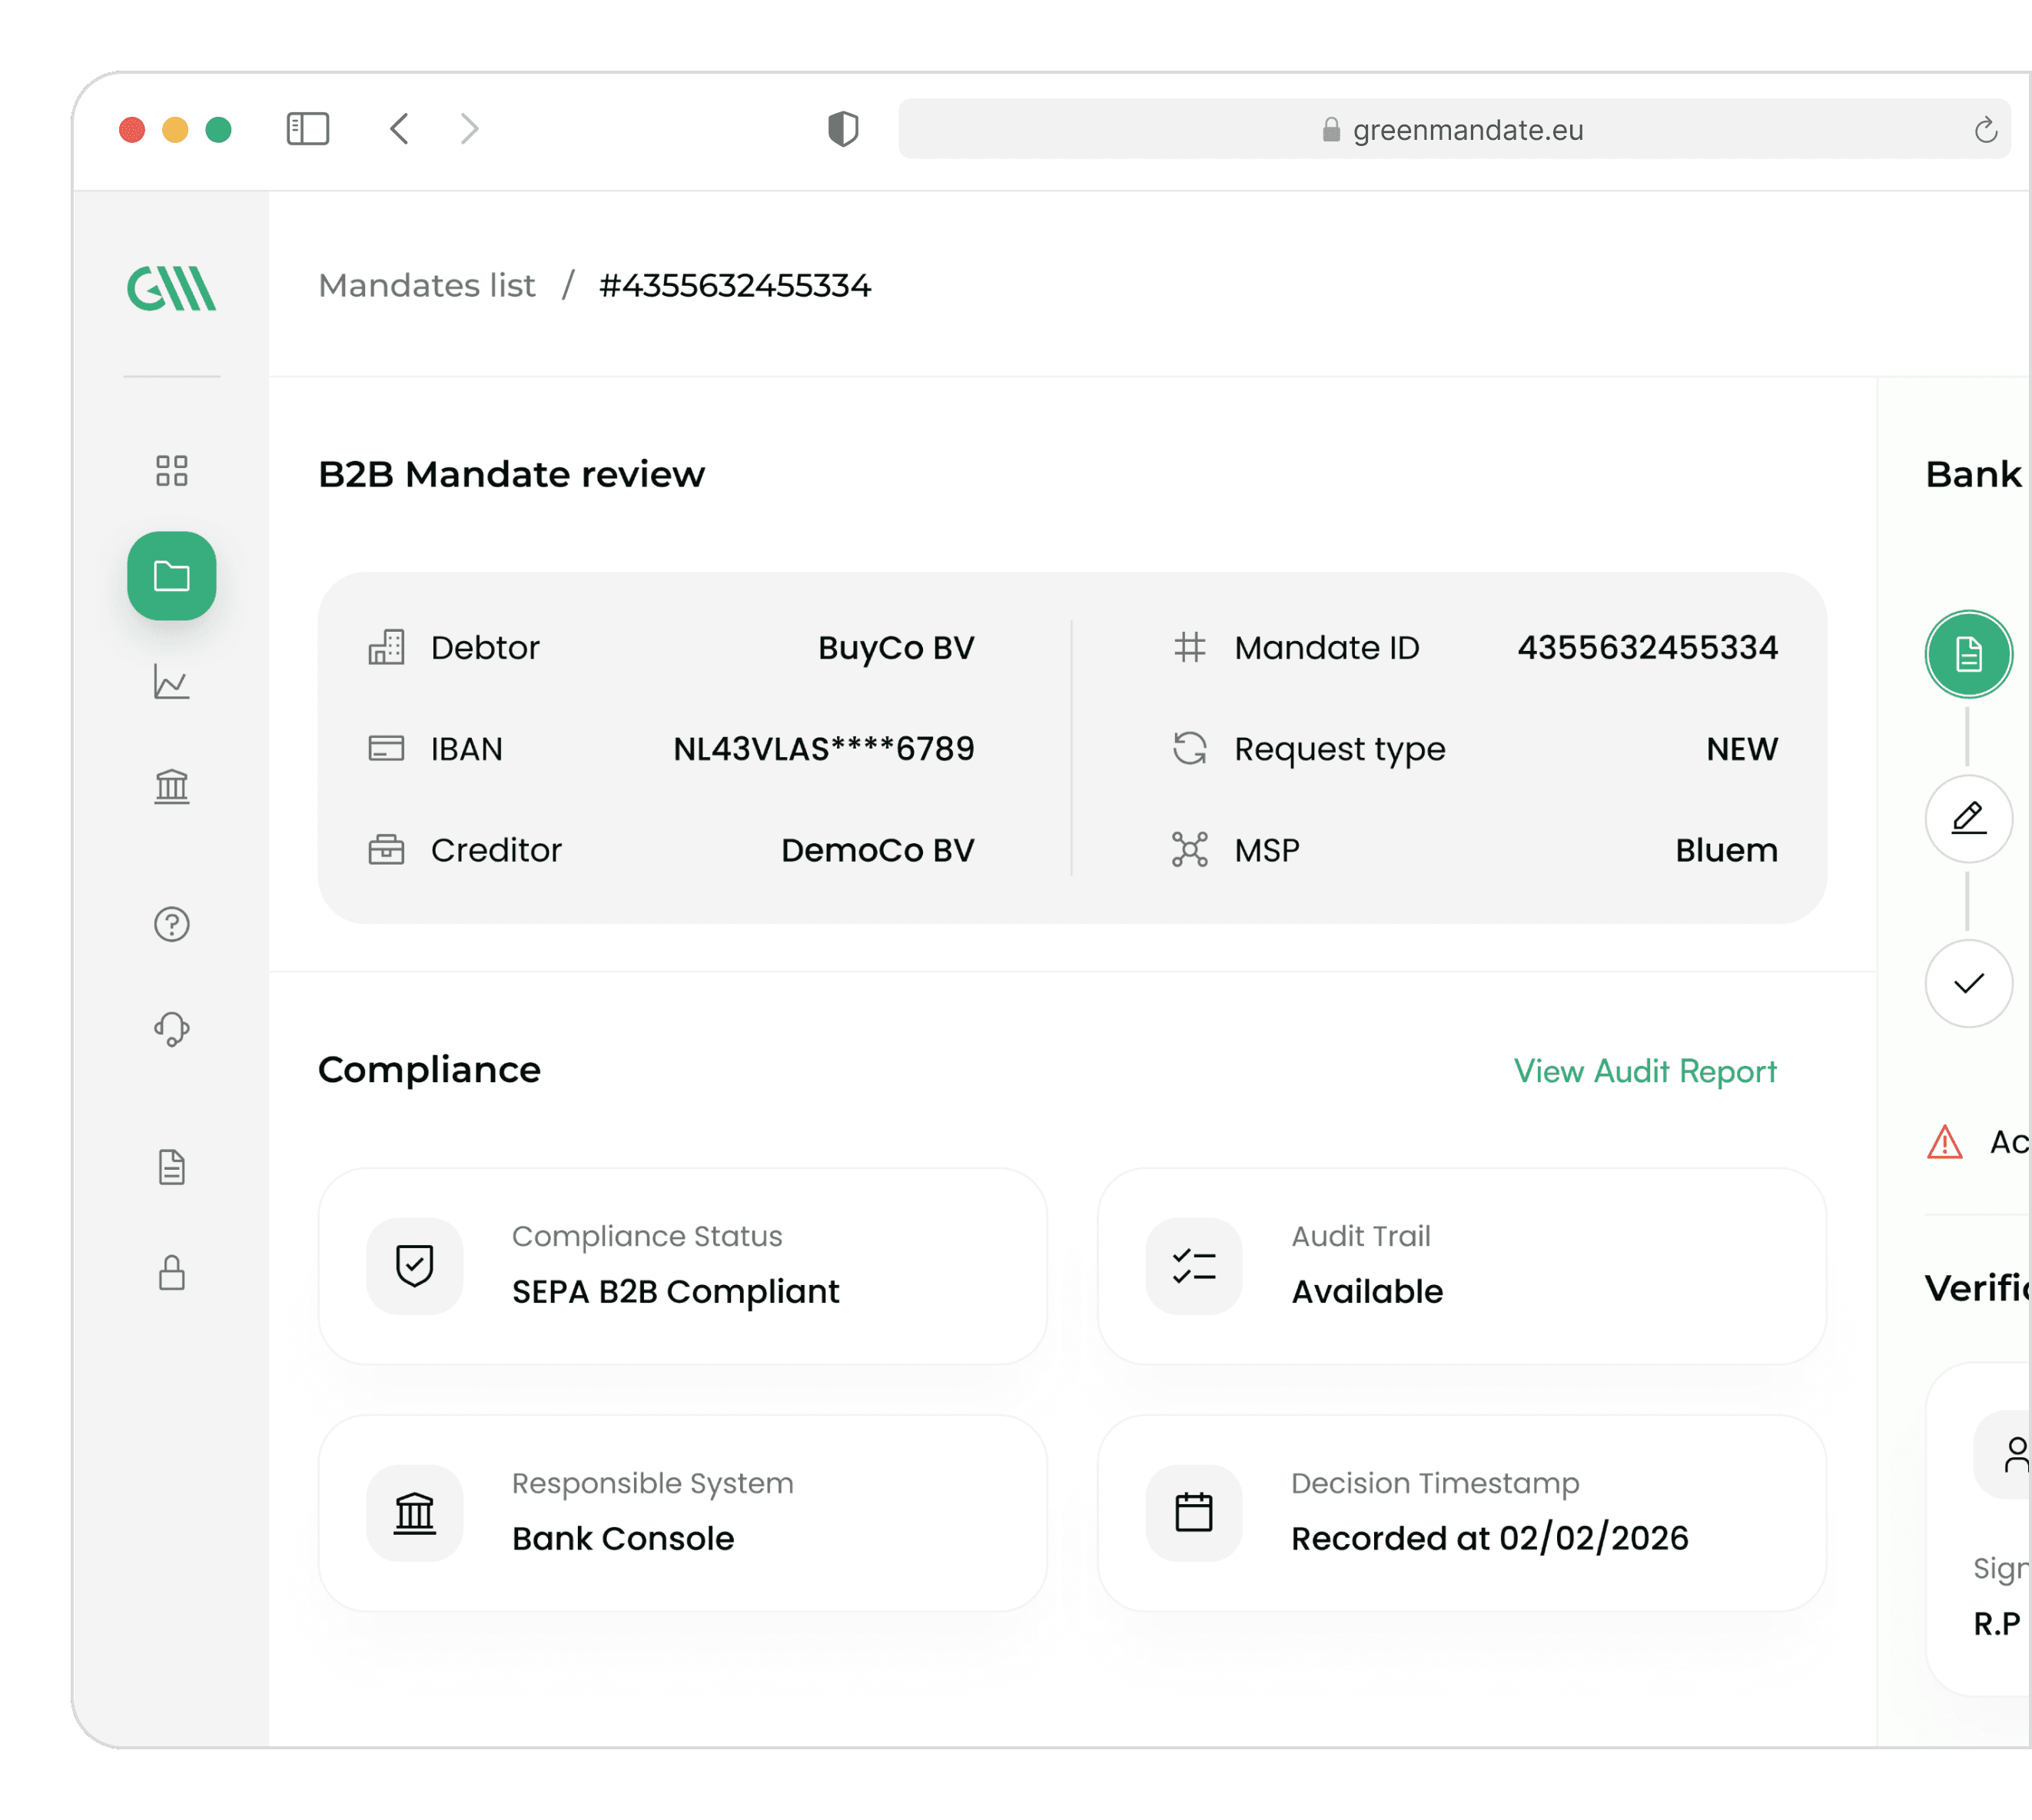Navigate to Mandates list breadcrumb
Viewport: 2032px width, 1820px height.
(x=427, y=286)
